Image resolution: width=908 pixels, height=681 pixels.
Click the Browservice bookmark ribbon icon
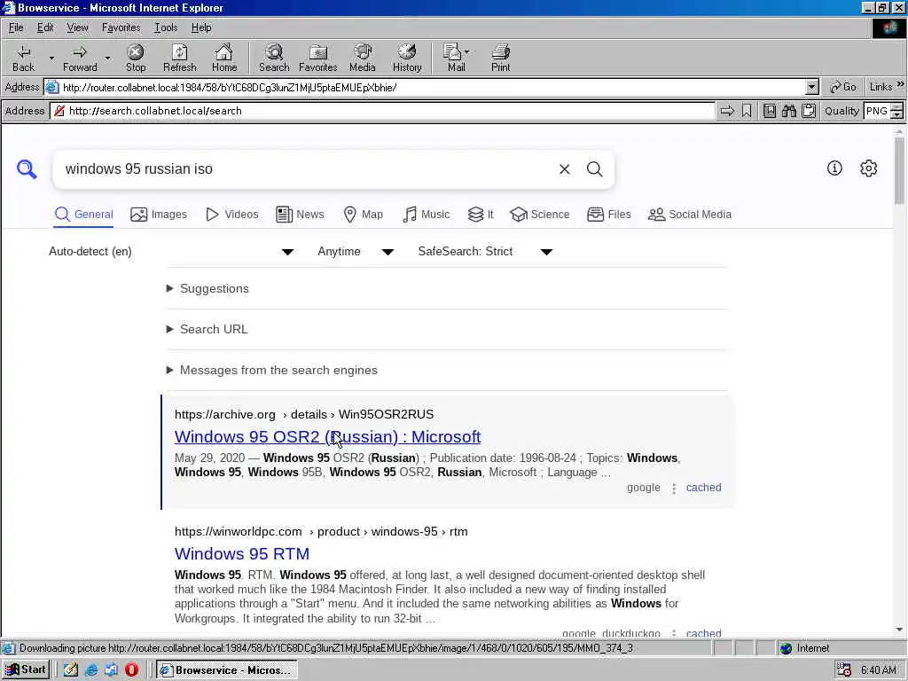click(747, 111)
